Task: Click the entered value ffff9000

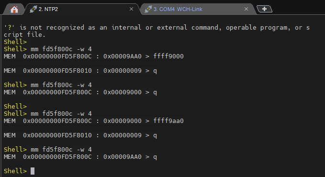Action: 168,56
